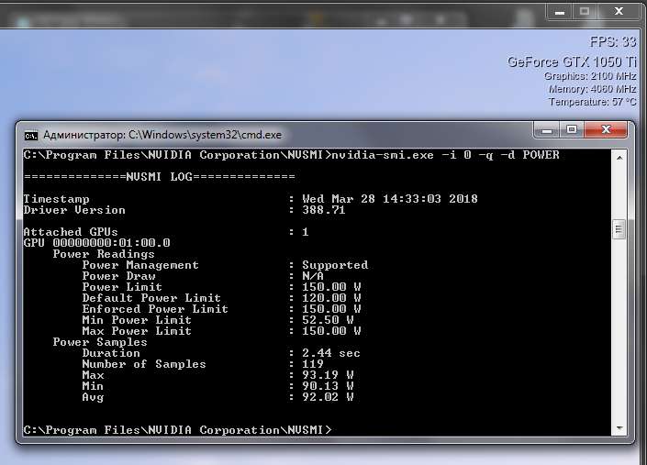Close the background window at top
The width and height of the screenshot is (647, 465).
(x=619, y=12)
